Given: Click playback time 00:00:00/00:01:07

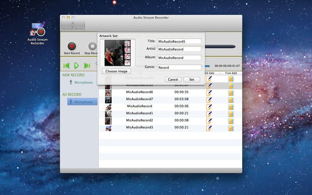Looking at the screenshot, I should 227,66.
